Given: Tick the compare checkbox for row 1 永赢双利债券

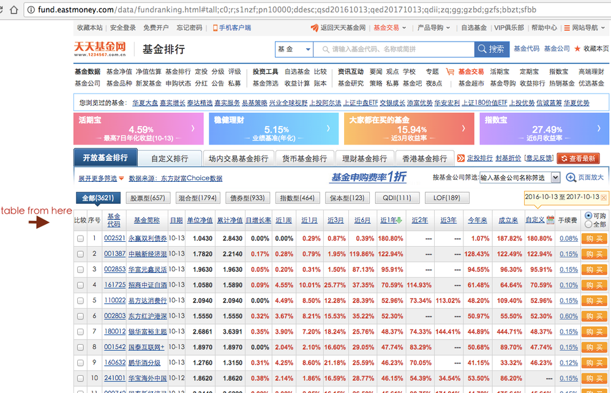Looking at the screenshot, I should point(80,238).
